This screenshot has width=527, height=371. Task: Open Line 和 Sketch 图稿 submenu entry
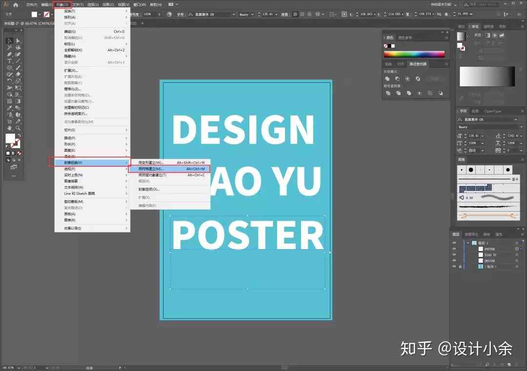tap(92, 194)
